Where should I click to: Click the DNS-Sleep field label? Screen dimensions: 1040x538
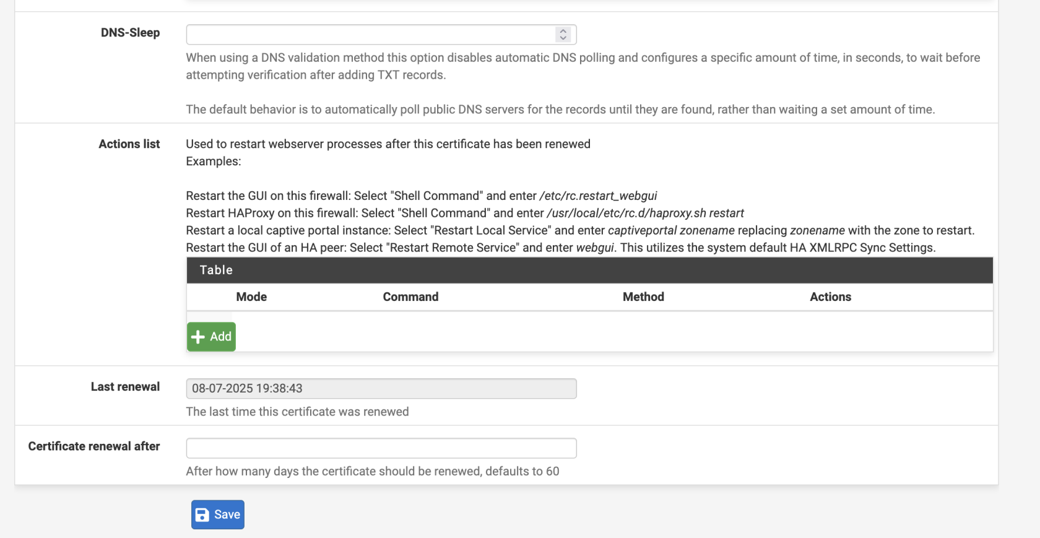(x=130, y=33)
